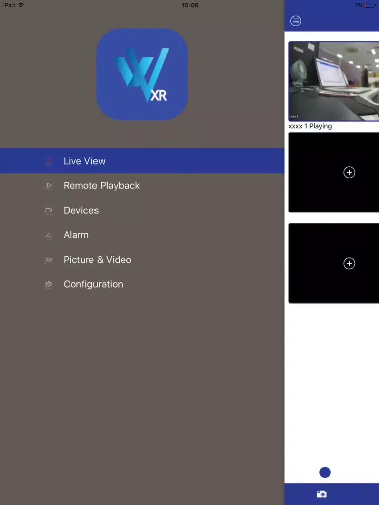This screenshot has width=379, height=505.
Task: Tap the Wi-Fi icon in status bar
Action: (21, 5)
